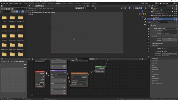Screen dimensions: 178x100
Task: Toggle the Denoising Render checkbox
Action: [162, 48]
